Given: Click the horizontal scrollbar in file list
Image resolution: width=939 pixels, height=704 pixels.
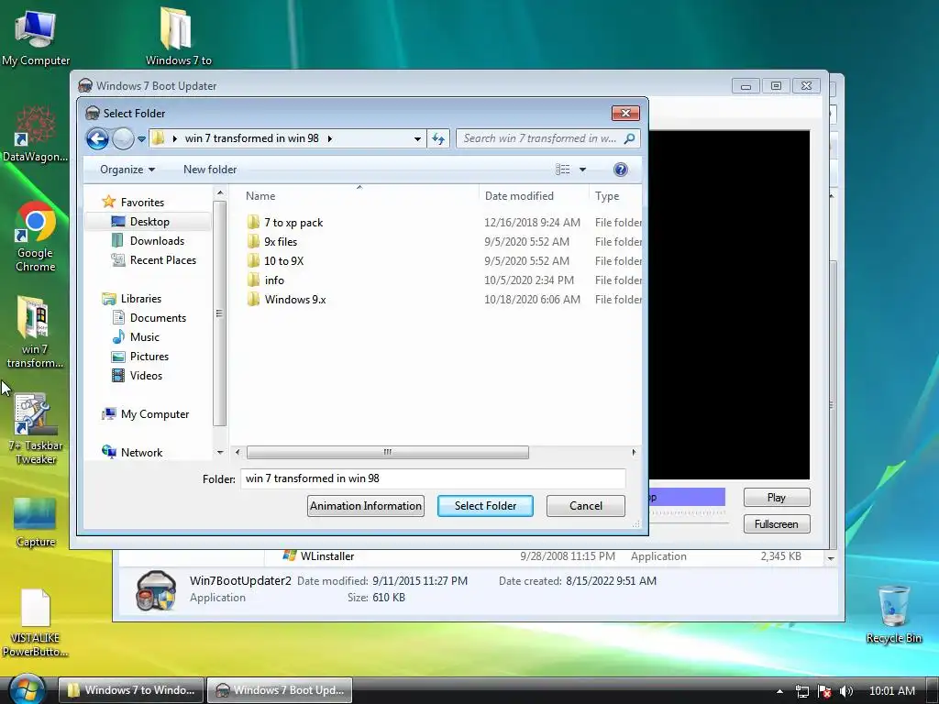Looking at the screenshot, I should point(388,452).
